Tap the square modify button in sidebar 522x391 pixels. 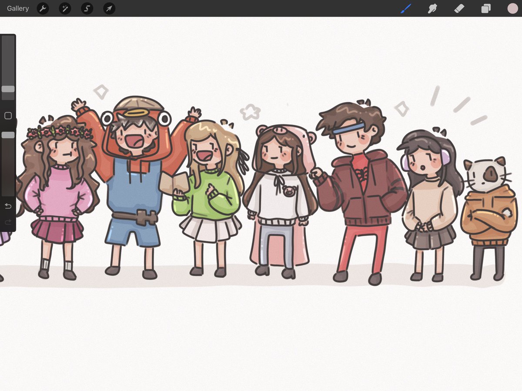pos(8,116)
